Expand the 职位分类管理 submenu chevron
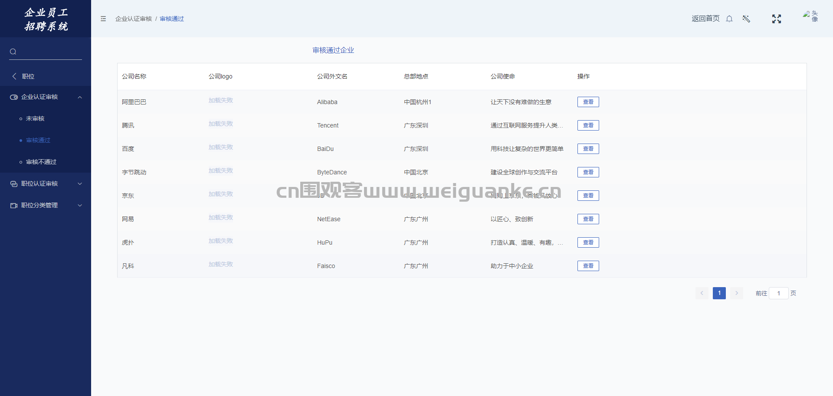833x396 pixels. pyautogui.click(x=80, y=206)
